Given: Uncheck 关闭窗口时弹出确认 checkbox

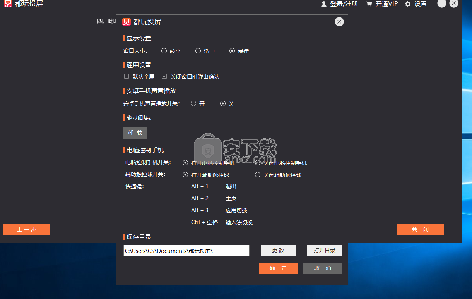Looking at the screenshot, I should point(164,76).
